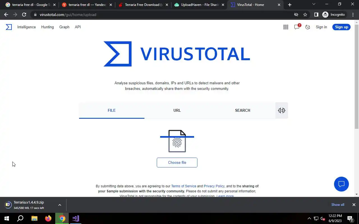Expand the tab search chevron

point(314,4)
